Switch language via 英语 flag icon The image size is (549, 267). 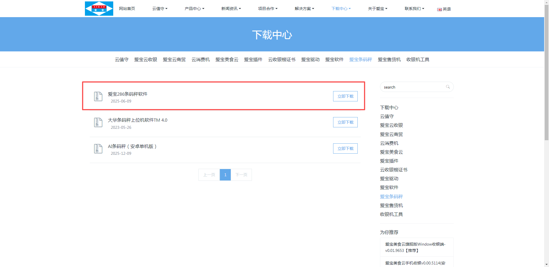pyautogui.click(x=439, y=9)
